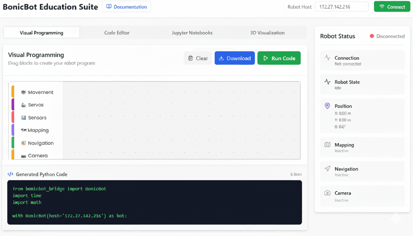Open the Visual Programming tab
Image resolution: width=413 pixels, height=236 pixels.
pos(41,32)
